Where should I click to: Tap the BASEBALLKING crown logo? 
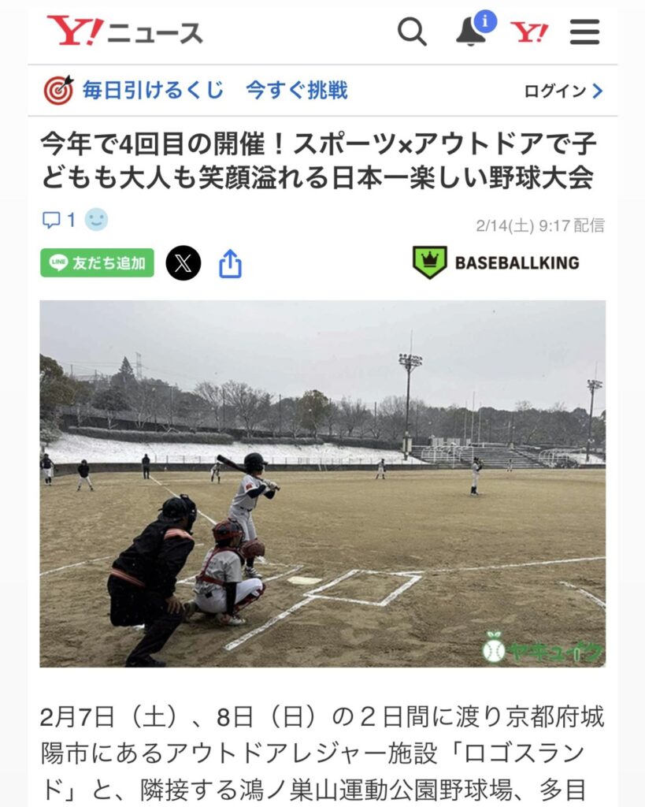(x=429, y=262)
